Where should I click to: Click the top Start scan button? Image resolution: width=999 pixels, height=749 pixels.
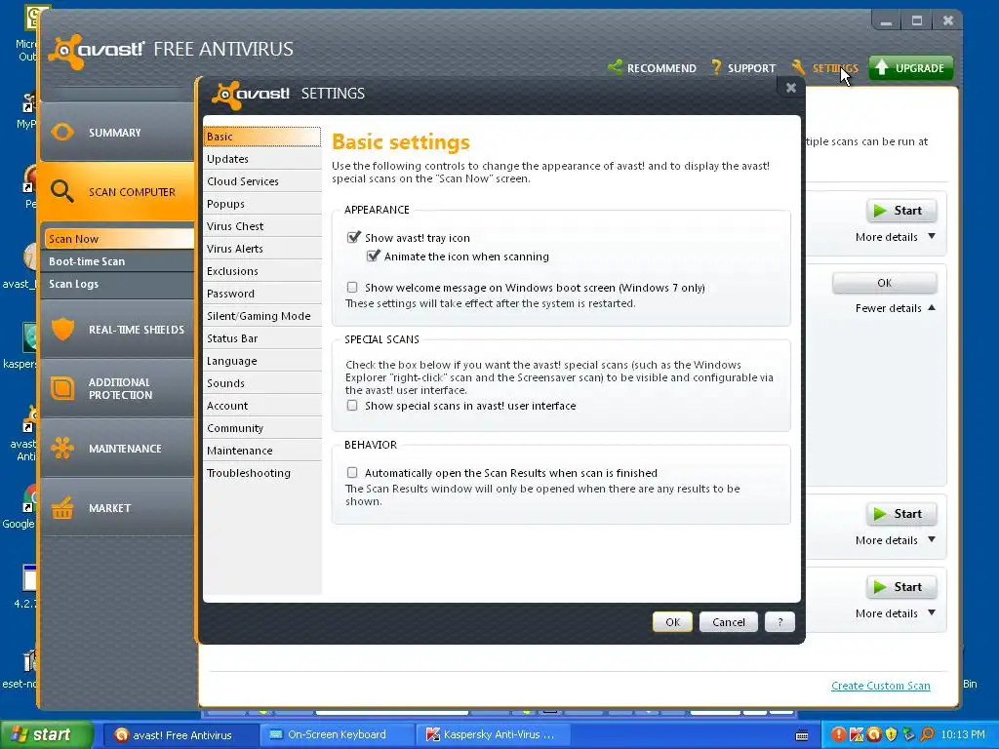click(x=900, y=211)
